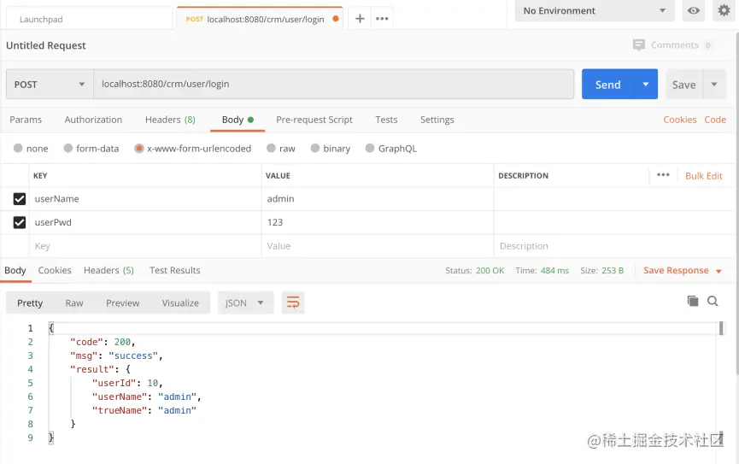Screen dimensions: 739x464
Task: Switch response view to Raw
Action: [74, 302]
